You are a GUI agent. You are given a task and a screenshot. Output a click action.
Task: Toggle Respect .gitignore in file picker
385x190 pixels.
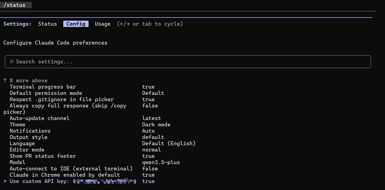(x=82, y=100)
